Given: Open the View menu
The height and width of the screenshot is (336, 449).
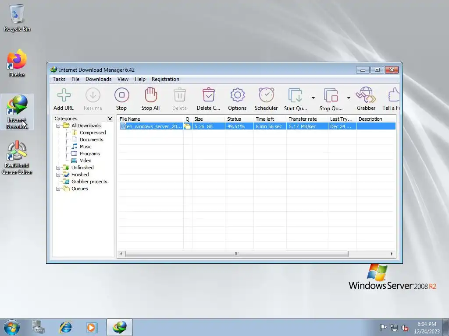Looking at the screenshot, I should [123, 79].
